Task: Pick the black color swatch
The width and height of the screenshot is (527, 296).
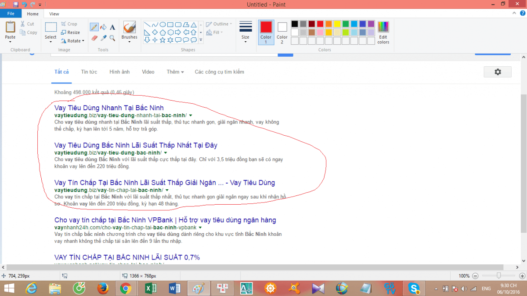Action: (295, 24)
